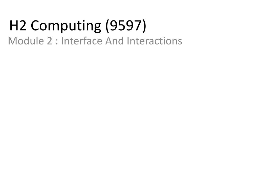Click the capital "A" of "And"
The image size is (259, 194).
pyautogui.click(x=109, y=41)
